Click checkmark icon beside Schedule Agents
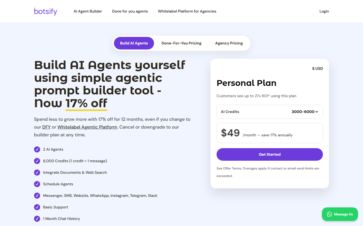 click(37, 184)
